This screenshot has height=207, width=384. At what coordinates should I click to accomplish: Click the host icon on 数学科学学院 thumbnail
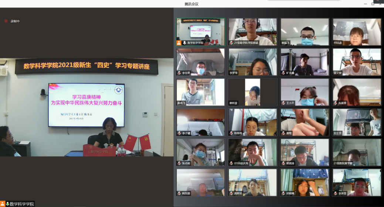[x=179, y=43]
